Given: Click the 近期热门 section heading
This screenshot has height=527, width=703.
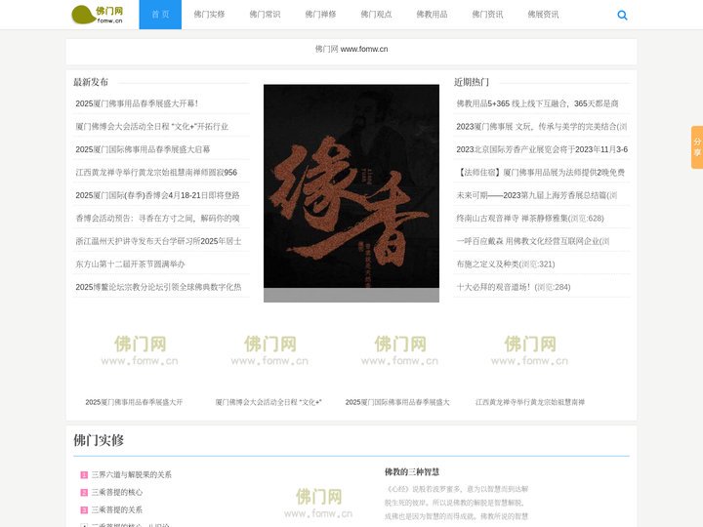Looking at the screenshot, I should point(472,82).
